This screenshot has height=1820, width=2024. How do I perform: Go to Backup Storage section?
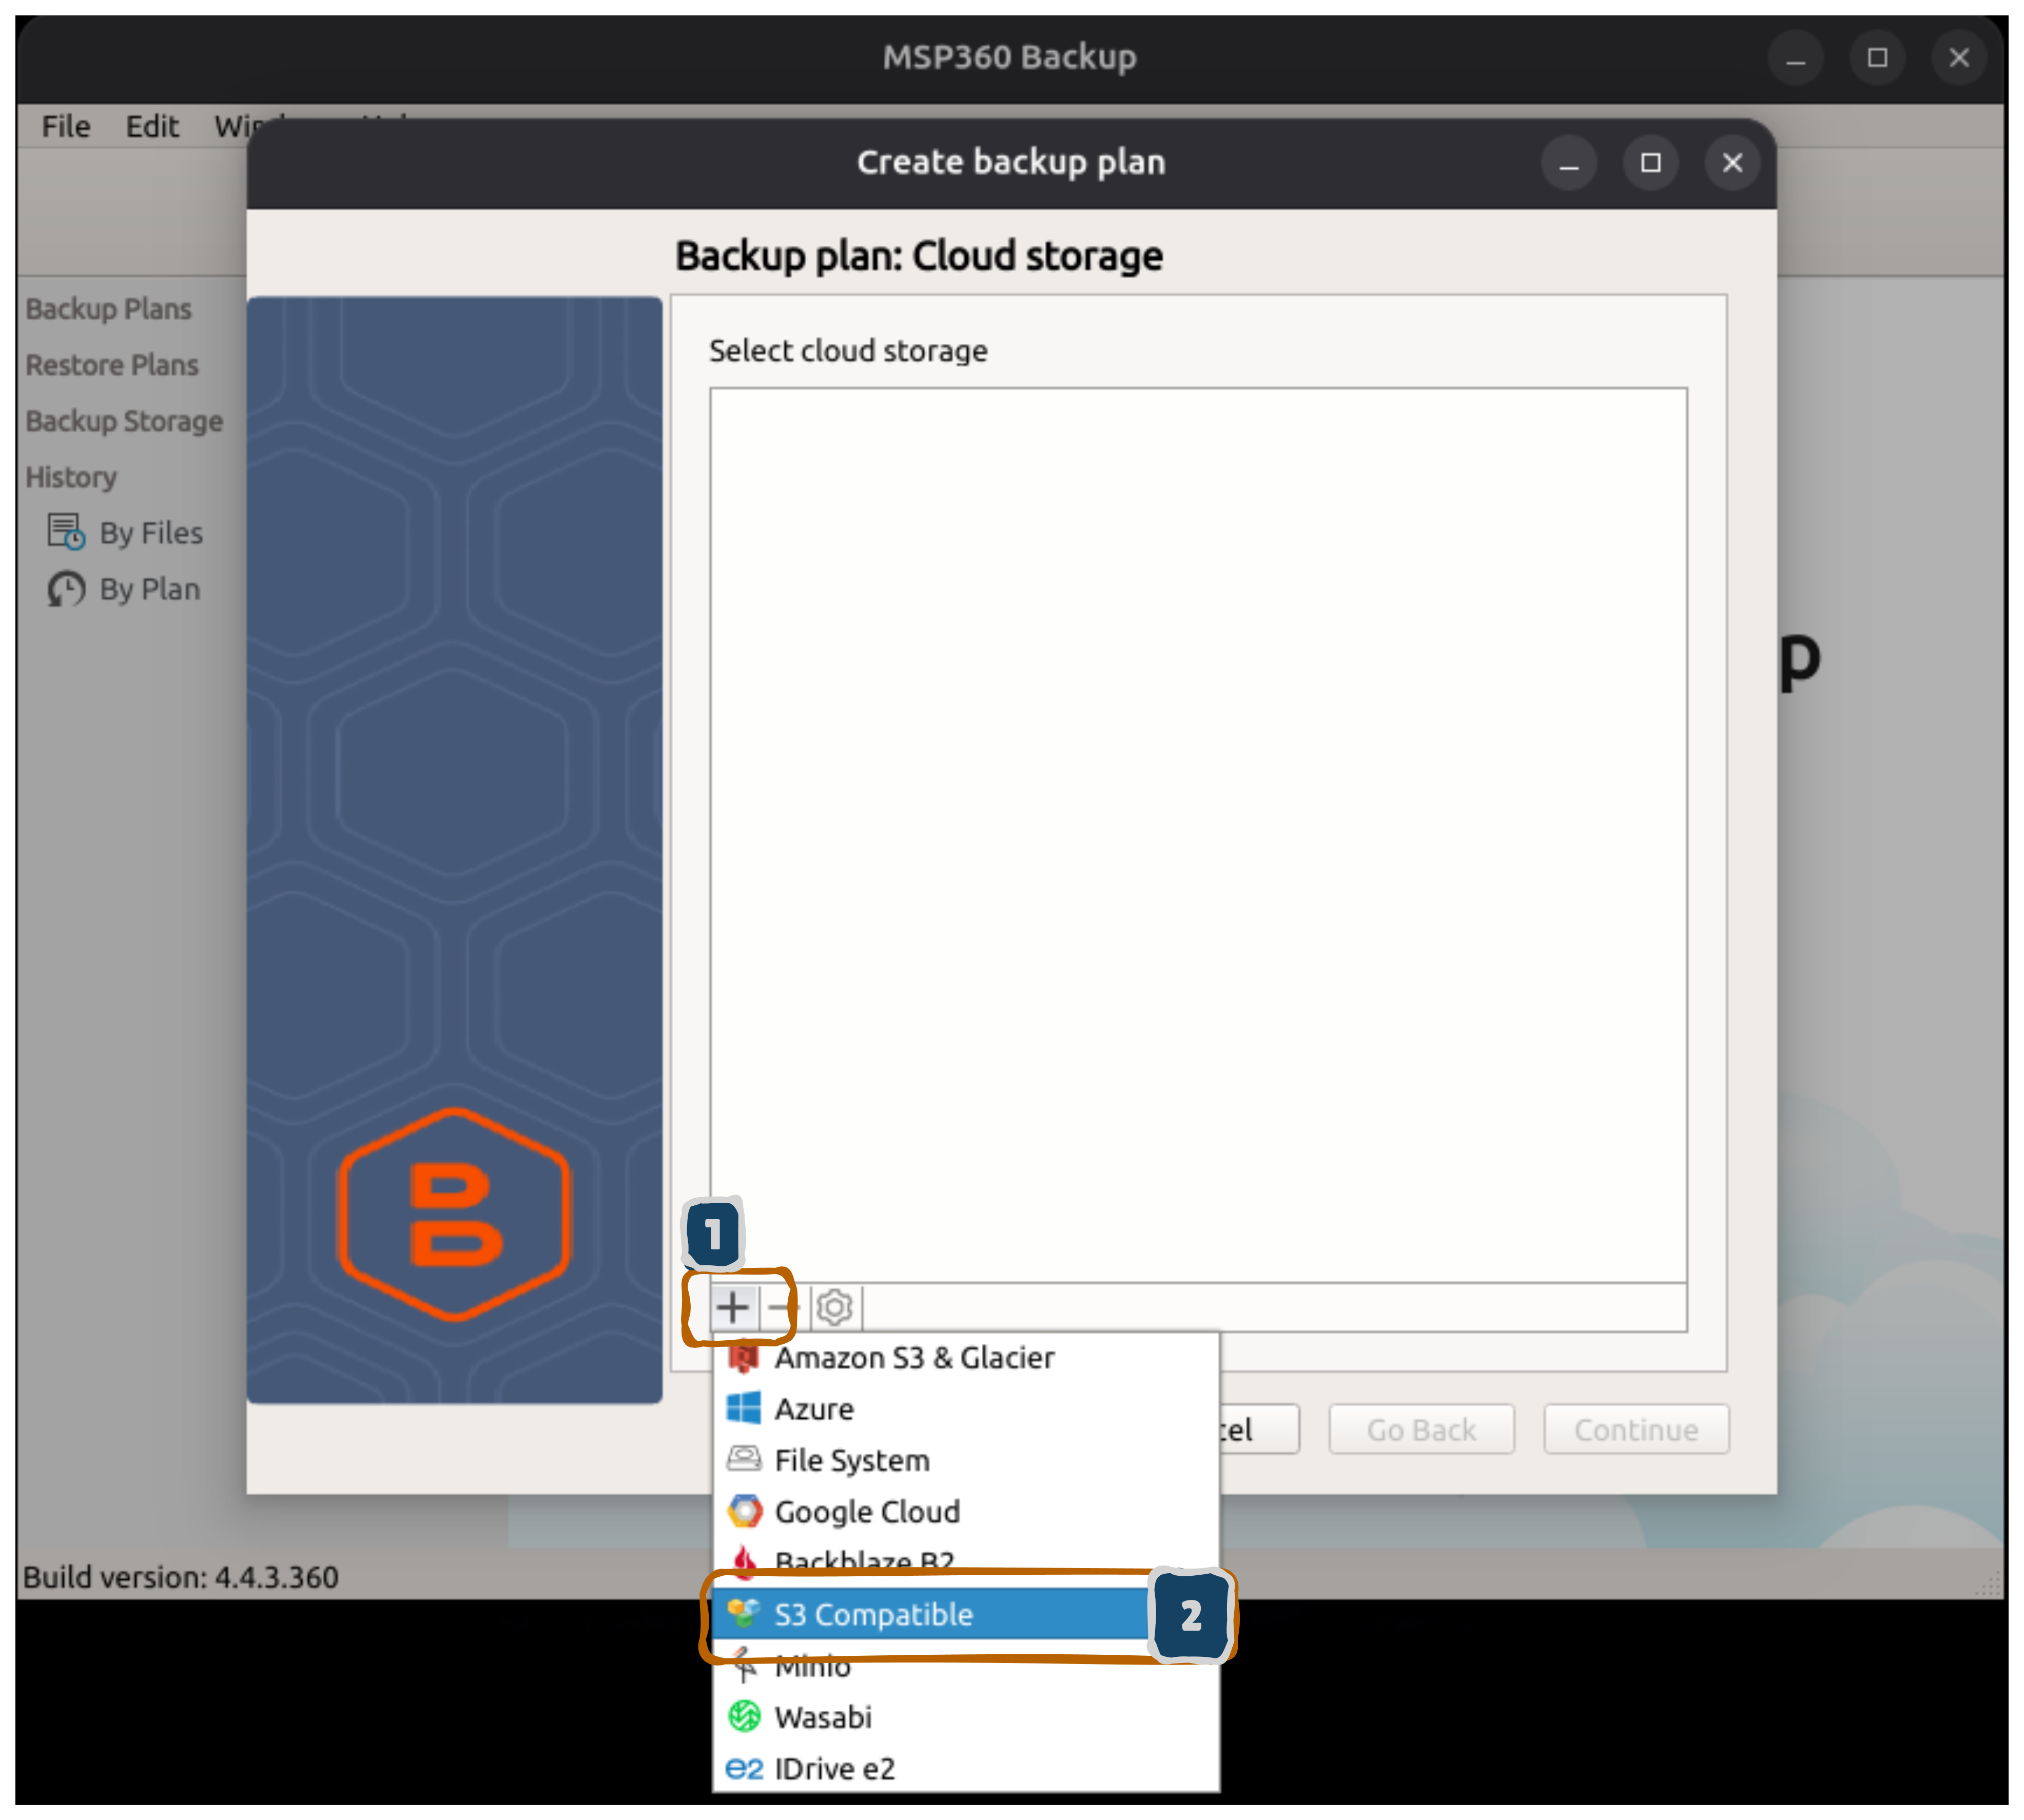124,421
